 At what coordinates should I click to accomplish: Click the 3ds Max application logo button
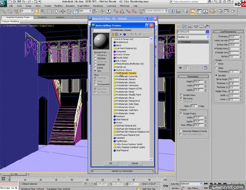[3, 3]
